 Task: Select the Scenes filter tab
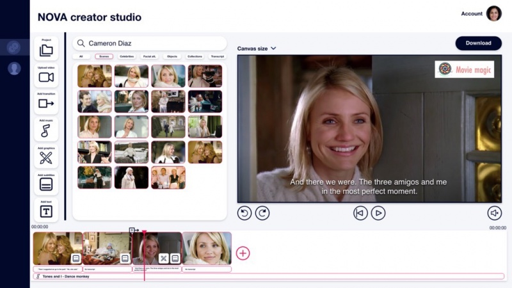pos(104,56)
